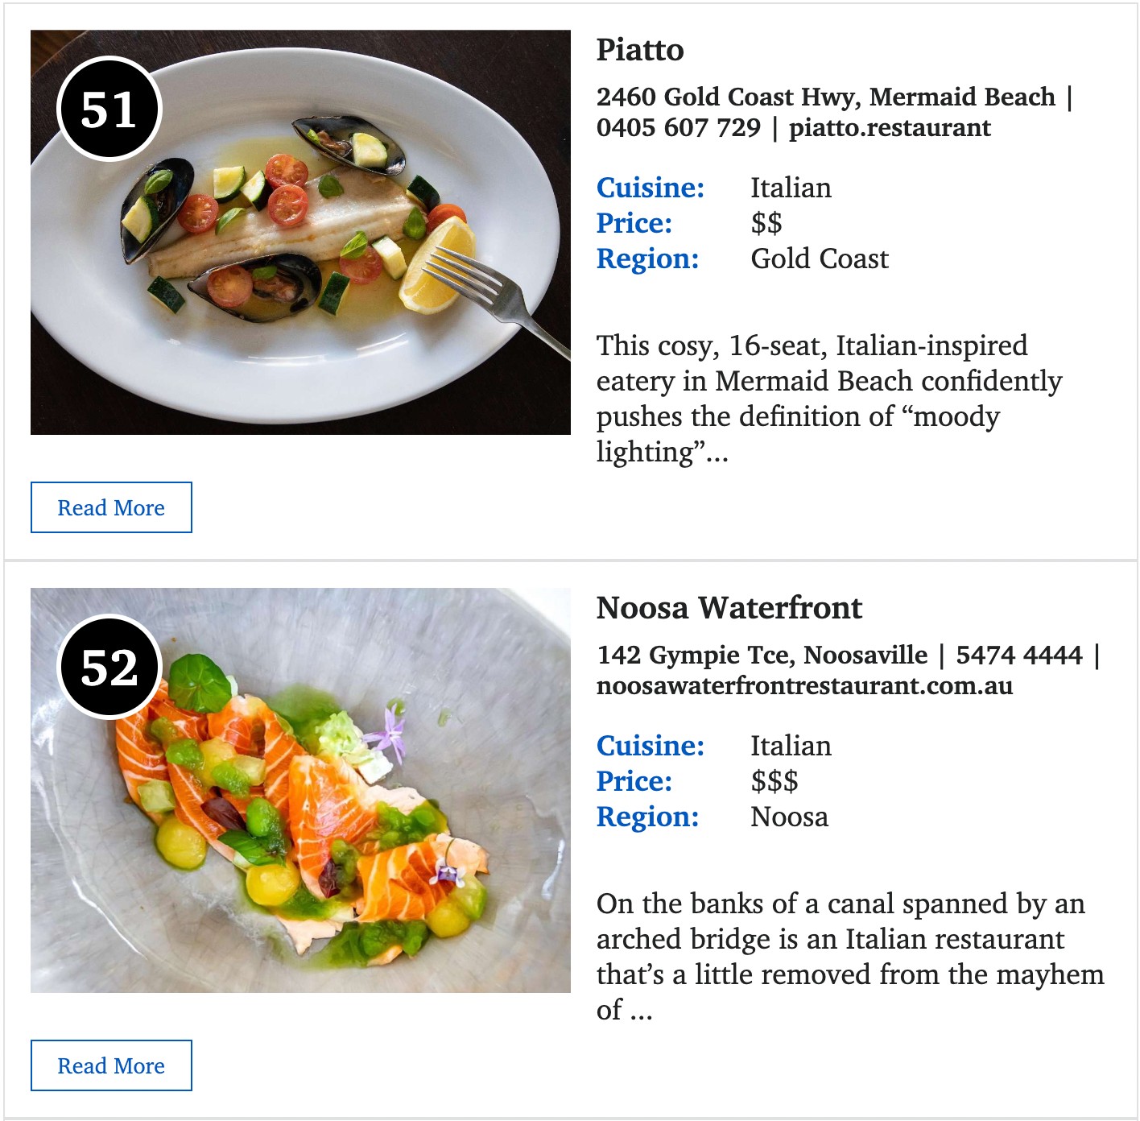Click the $$$ price value for Noosa Waterfront

click(774, 781)
